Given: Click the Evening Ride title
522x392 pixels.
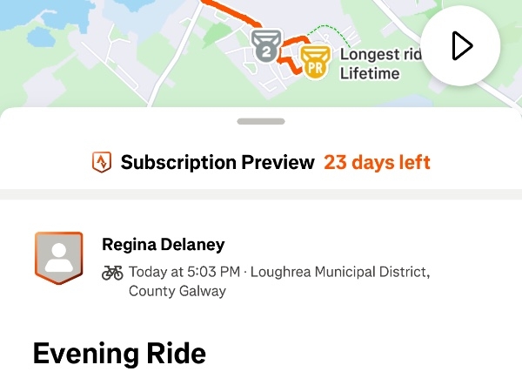Looking at the screenshot, I should [x=119, y=354].
